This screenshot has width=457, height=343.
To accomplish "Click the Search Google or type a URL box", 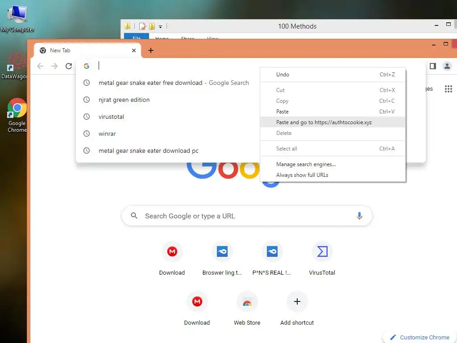I will coord(246,216).
